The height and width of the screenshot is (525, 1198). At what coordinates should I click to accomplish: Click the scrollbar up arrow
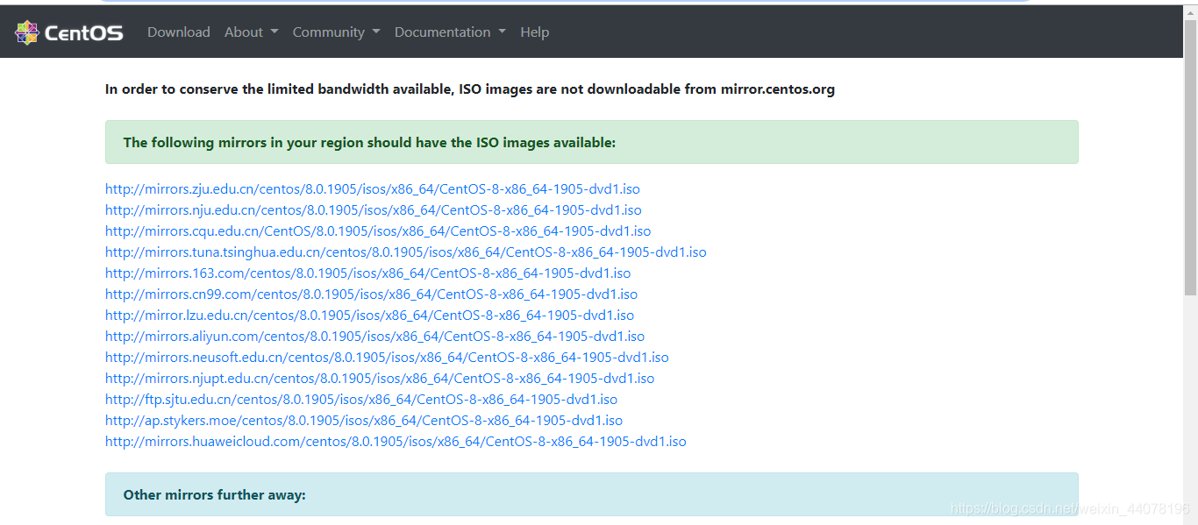point(1190,11)
